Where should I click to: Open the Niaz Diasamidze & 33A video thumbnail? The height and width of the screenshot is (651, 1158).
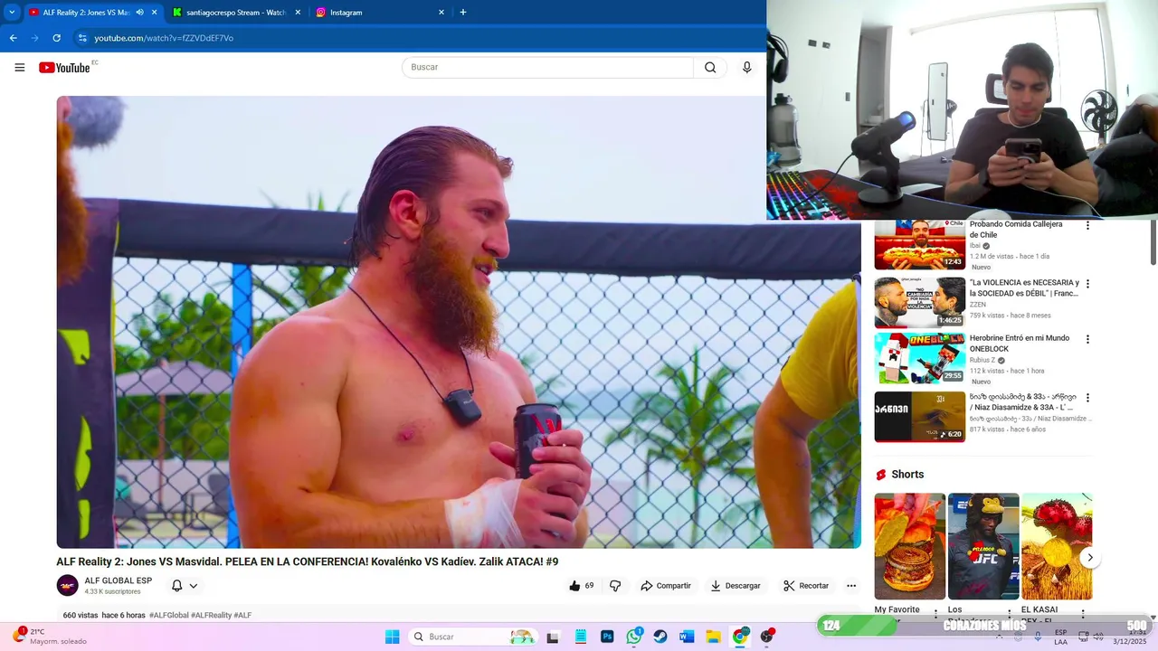920,416
